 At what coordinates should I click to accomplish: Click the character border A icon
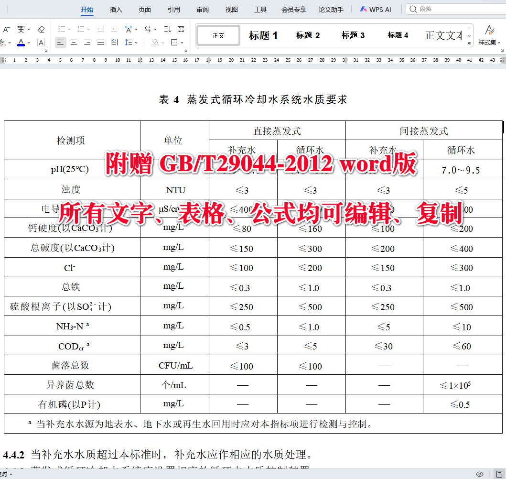coord(41,43)
